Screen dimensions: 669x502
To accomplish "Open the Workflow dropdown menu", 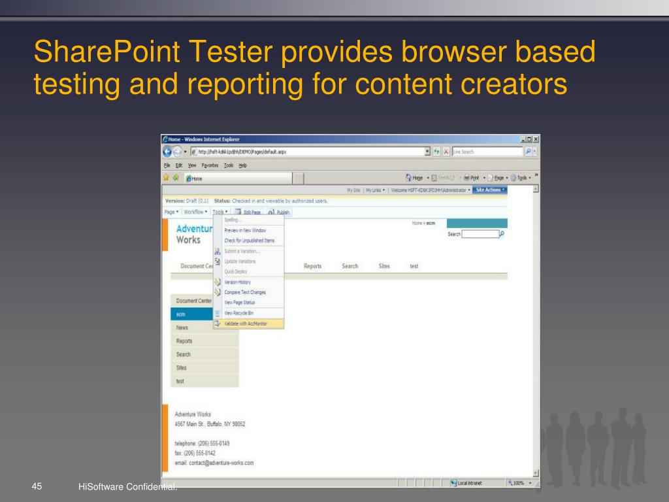I will tap(195, 212).
